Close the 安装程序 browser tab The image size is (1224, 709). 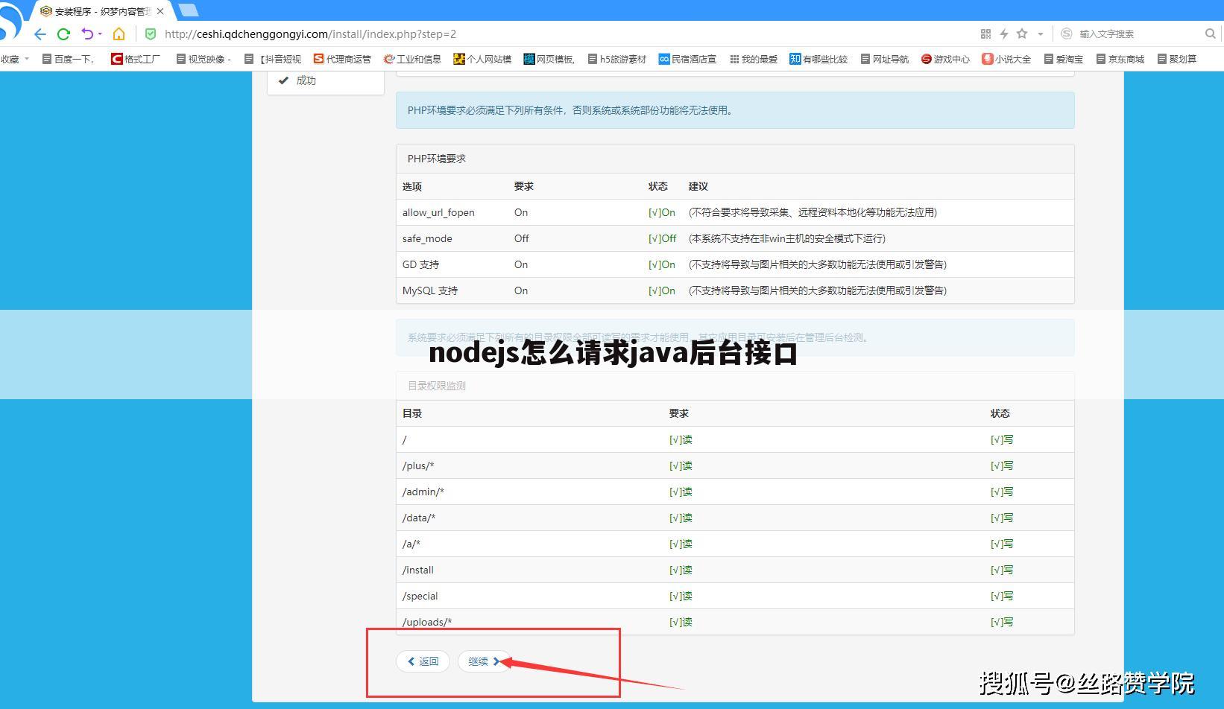pyautogui.click(x=160, y=11)
